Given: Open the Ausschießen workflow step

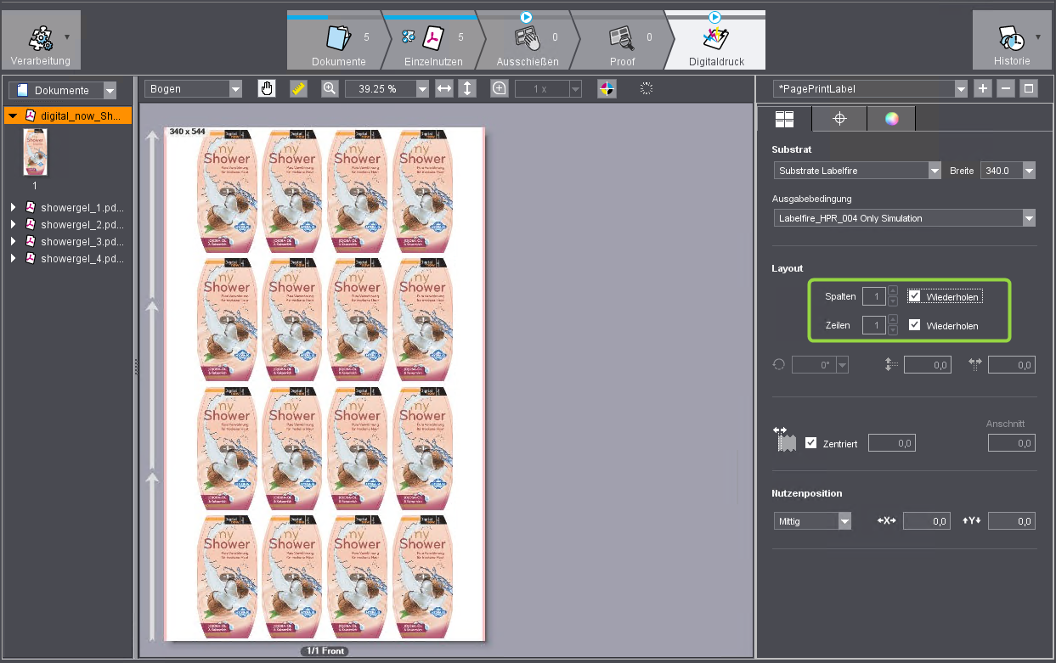Looking at the screenshot, I should pos(527,40).
